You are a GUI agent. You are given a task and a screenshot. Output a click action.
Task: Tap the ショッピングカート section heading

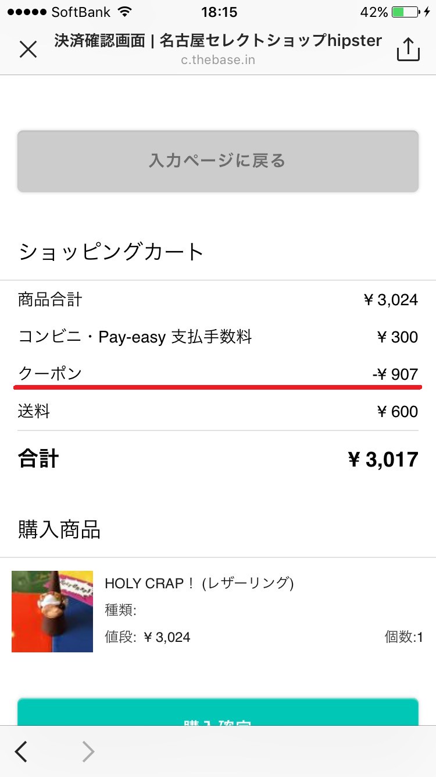click(111, 252)
